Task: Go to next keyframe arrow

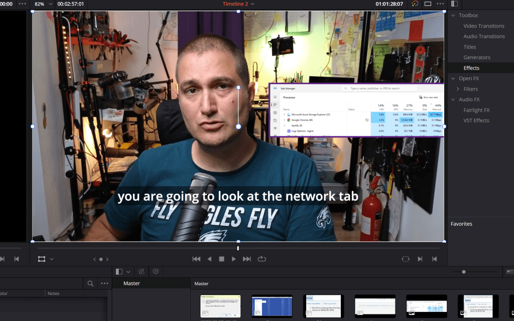Action: pos(107,259)
